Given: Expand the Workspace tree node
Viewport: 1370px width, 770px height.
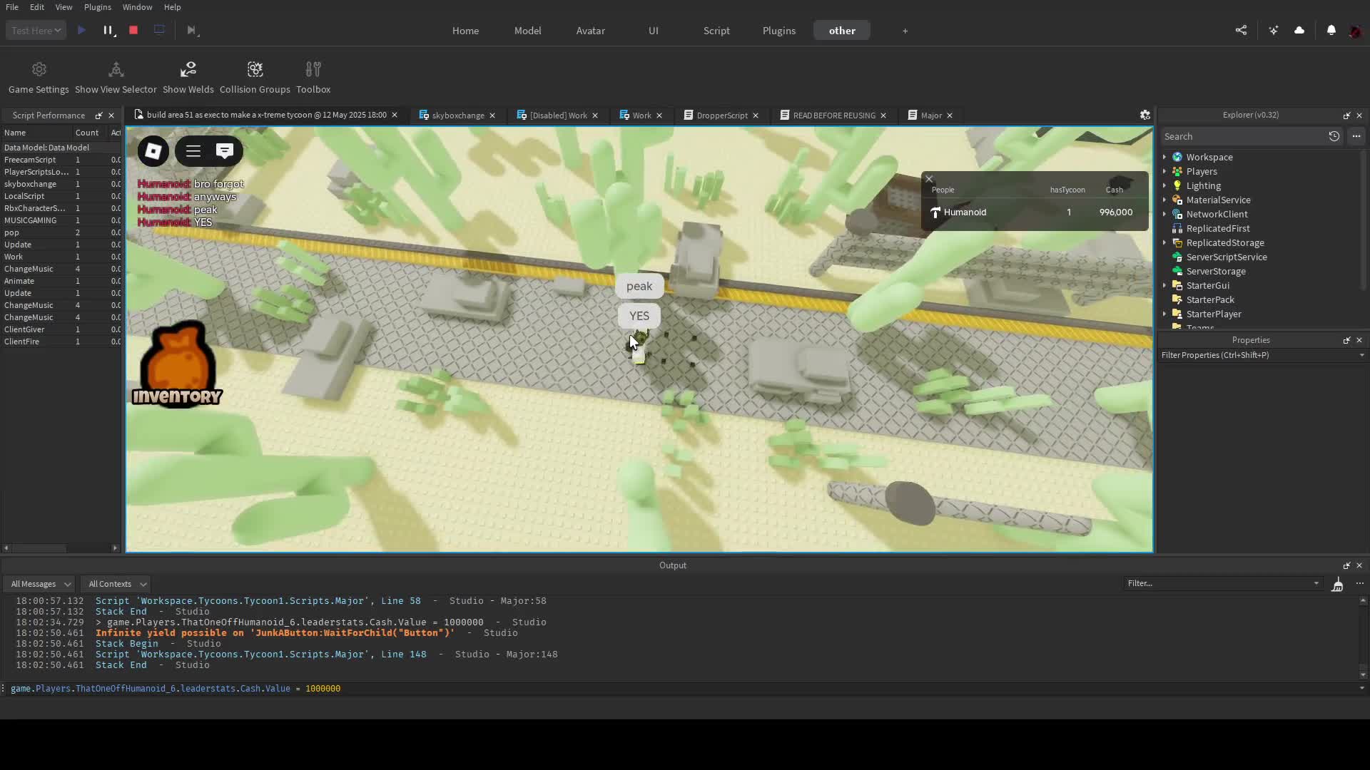Looking at the screenshot, I should (x=1164, y=157).
